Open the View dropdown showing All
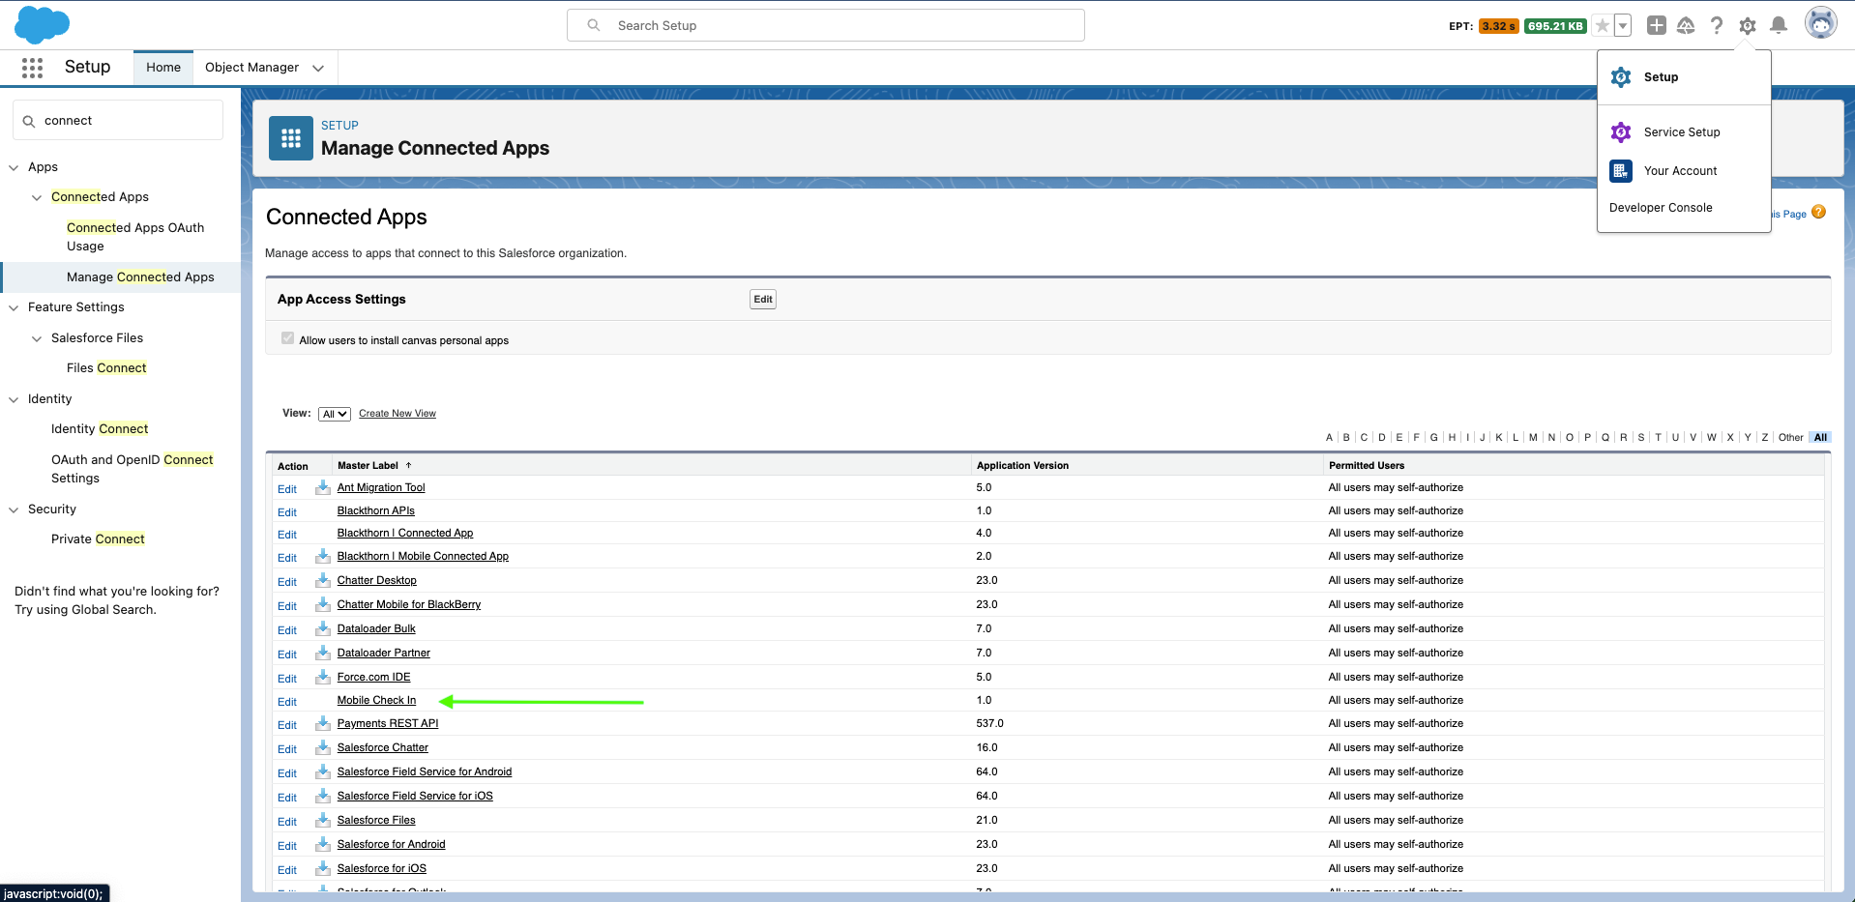 (335, 414)
